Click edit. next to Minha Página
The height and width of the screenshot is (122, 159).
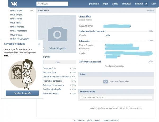tap(32, 11)
